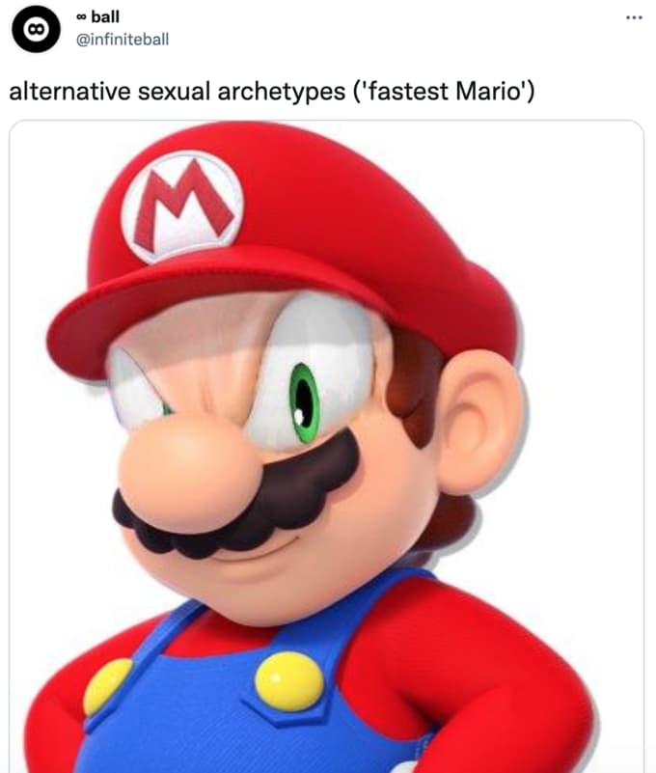The height and width of the screenshot is (773, 656).
Task: Open the @infiniteball handle link
Action: [123, 40]
